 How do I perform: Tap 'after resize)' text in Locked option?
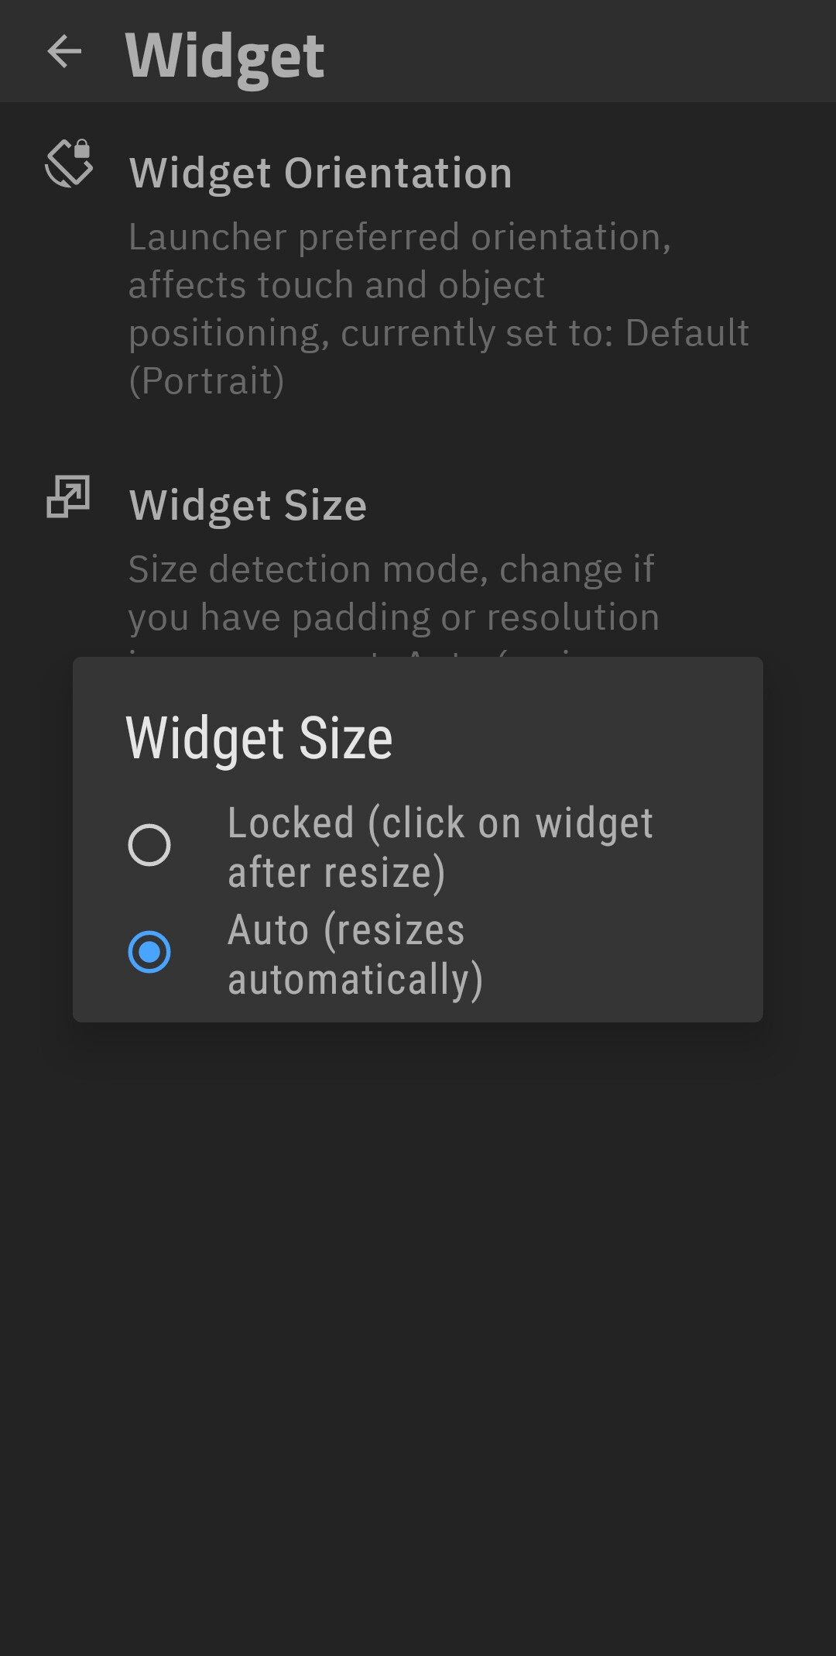pyautogui.click(x=337, y=872)
